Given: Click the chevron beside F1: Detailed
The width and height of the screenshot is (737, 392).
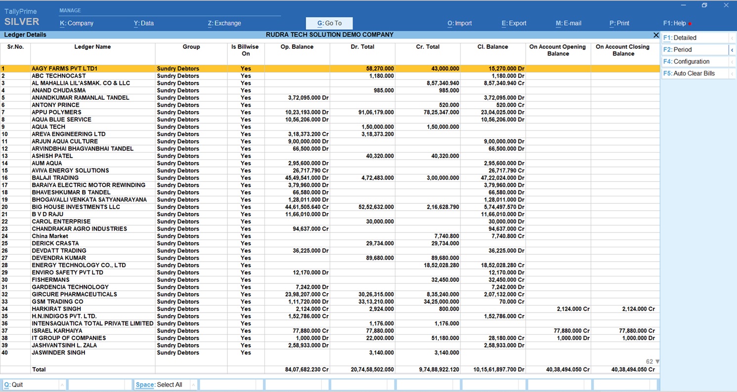Looking at the screenshot, I should click(x=732, y=38).
